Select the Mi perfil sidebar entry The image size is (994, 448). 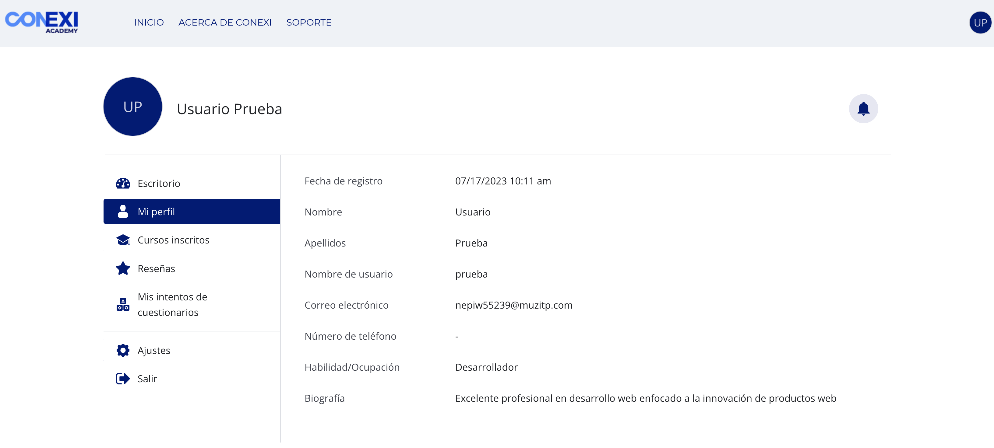point(156,211)
